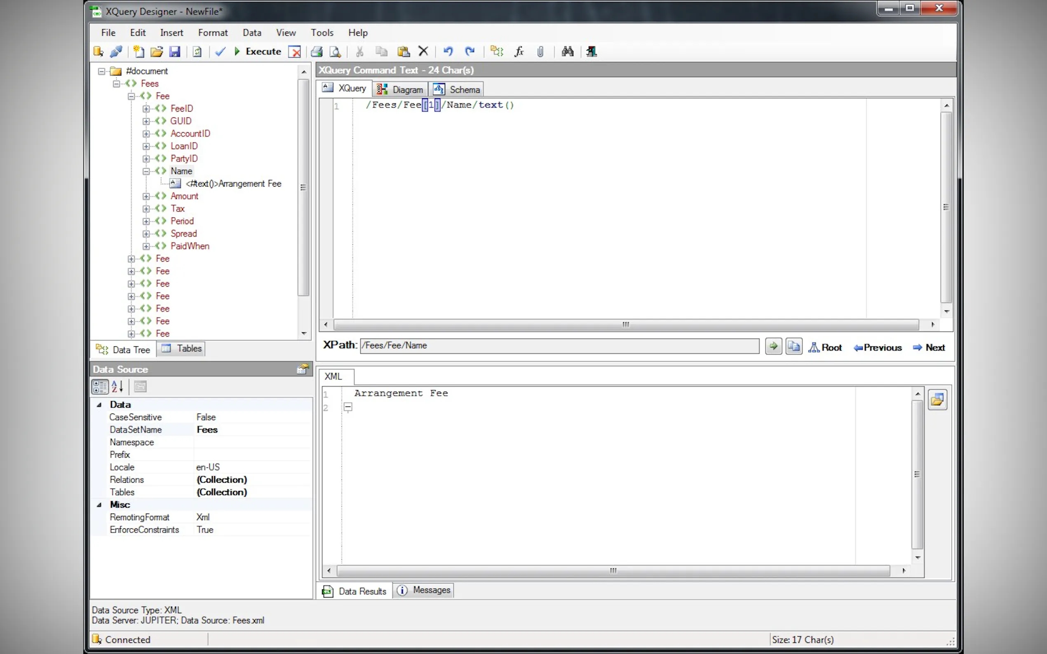Click the undo arrow icon
This screenshot has height=654, width=1047.
[448, 51]
